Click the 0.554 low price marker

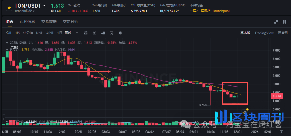pyautogui.click(x=203, y=105)
